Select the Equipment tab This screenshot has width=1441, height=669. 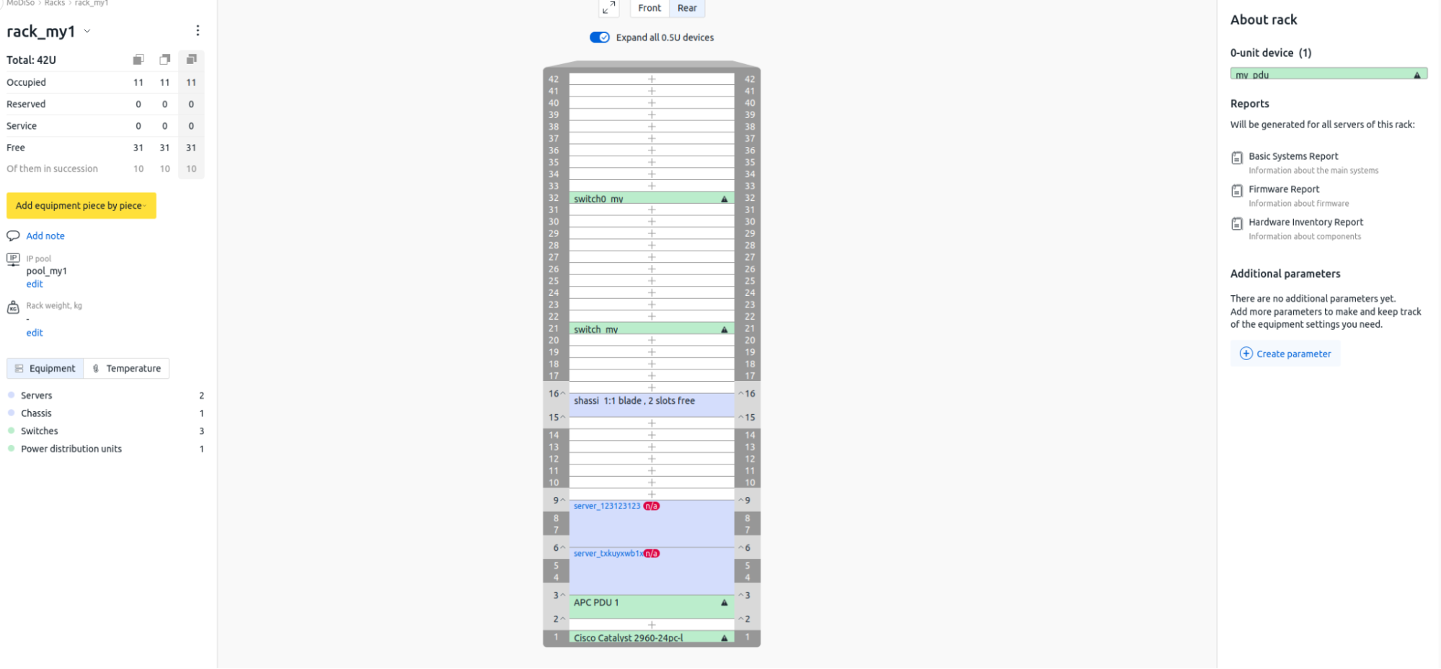click(x=45, y=369)
